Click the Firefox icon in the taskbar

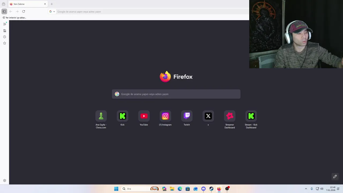[219, 189]
